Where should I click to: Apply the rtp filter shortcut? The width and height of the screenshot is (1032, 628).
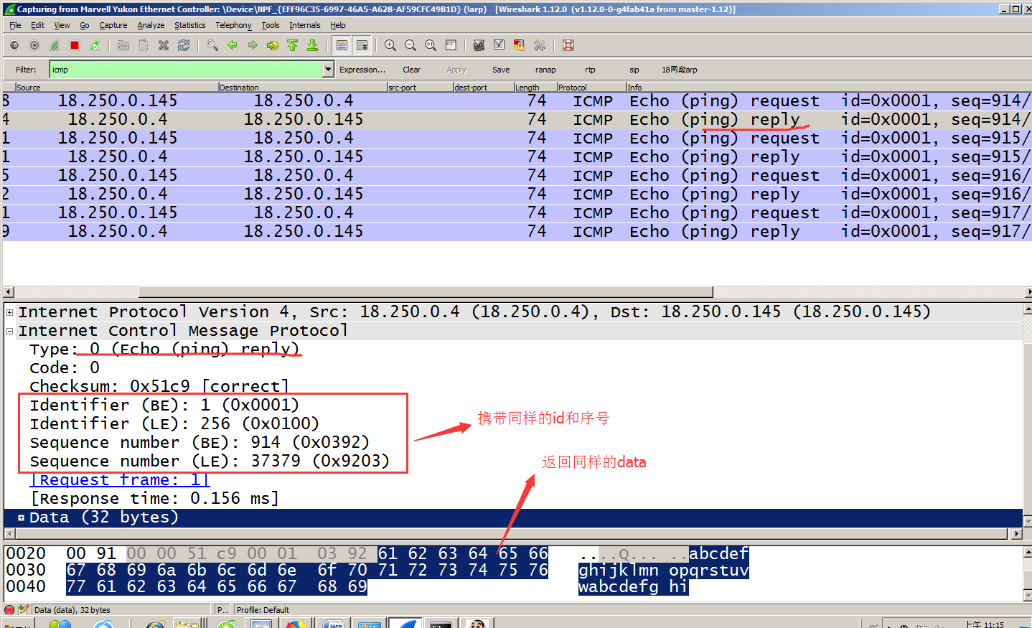590,70
